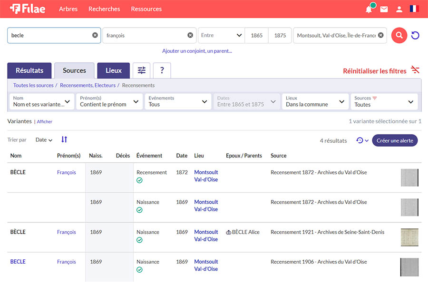Switch to the Sources tab
Image resolution: width=428 pixels, height=286 pixels.
[x=74, y=70]
